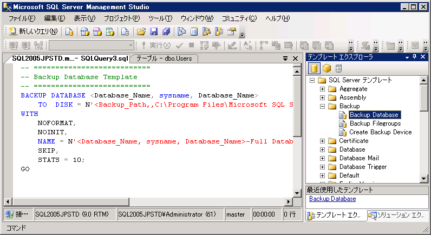Open the 表示(V) menu
Image resolution: width=431 pixels, height=235 pixels.
[84, 18]
